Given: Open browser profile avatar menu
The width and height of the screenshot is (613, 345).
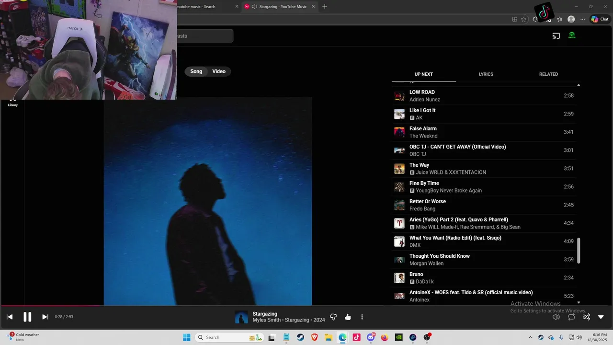Looking at the screenshot, I should click(x=571, y=19).
